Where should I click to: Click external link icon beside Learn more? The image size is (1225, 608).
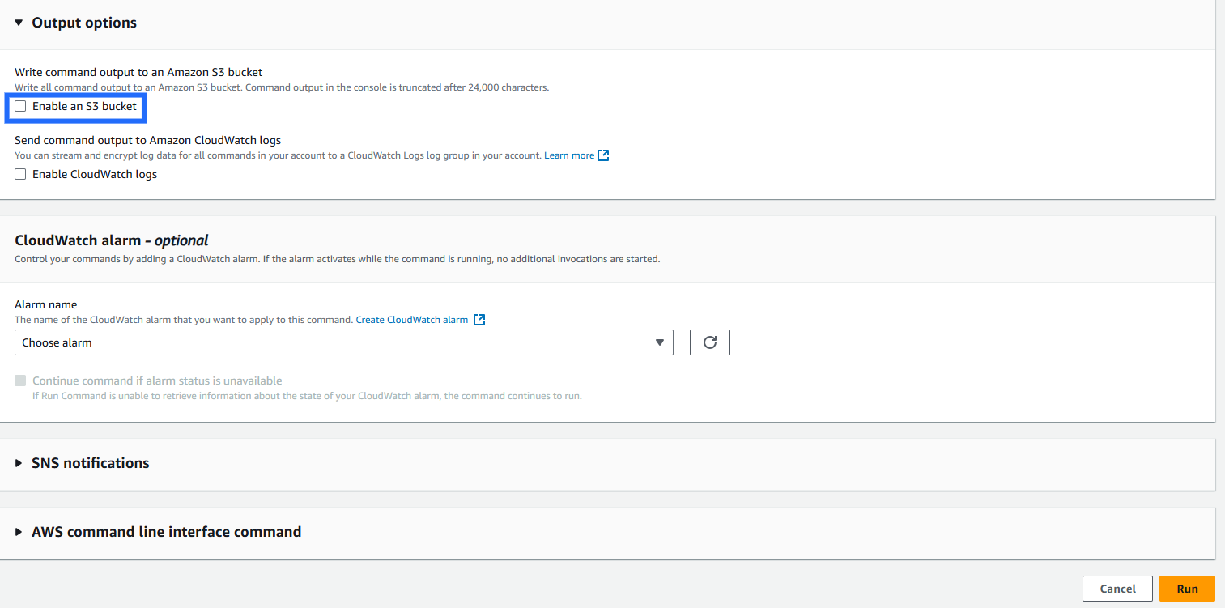click(603, 155)
